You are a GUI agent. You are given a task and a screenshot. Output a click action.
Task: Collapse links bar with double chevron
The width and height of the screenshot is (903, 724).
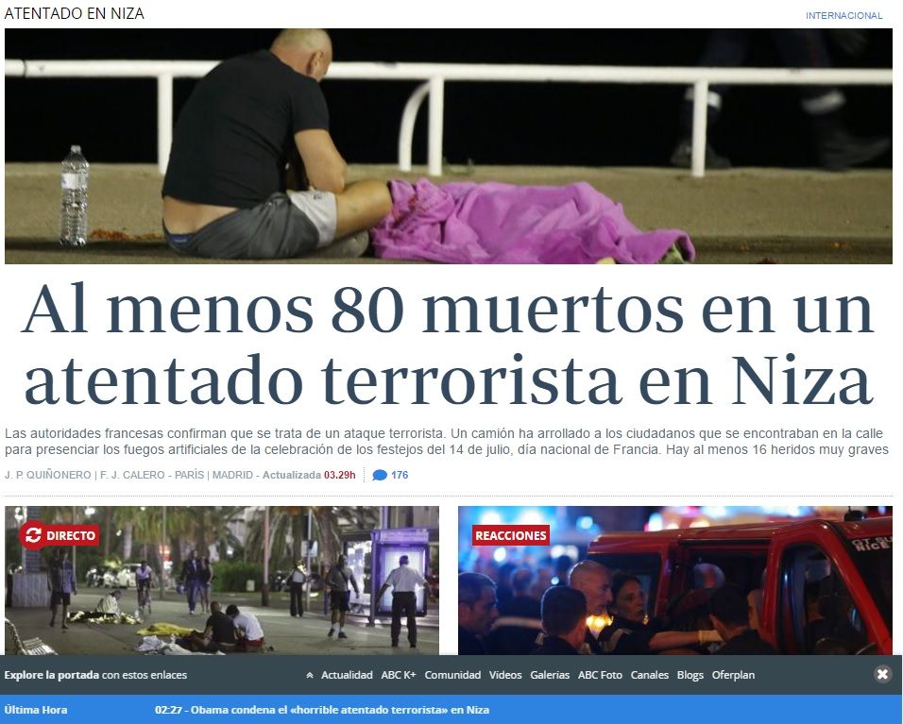pos(310,676)
